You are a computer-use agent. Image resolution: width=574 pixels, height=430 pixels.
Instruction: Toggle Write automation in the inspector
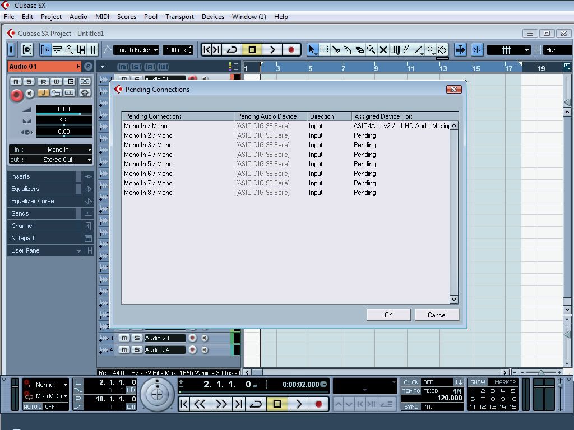pos(57,82)
